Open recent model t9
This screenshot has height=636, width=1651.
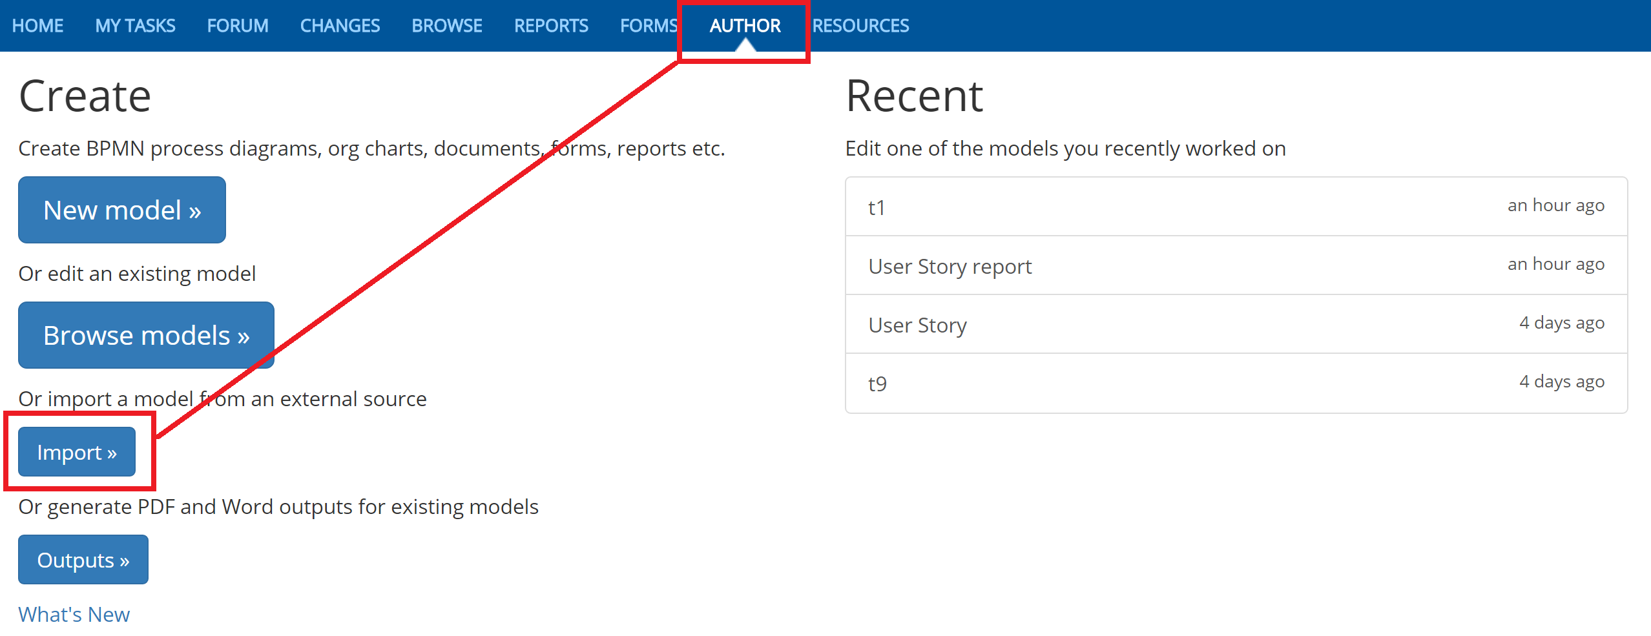tap(877, 384)
